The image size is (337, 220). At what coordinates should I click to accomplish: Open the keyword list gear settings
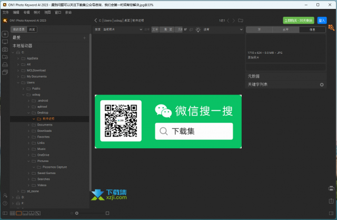(x=322, y=84)
